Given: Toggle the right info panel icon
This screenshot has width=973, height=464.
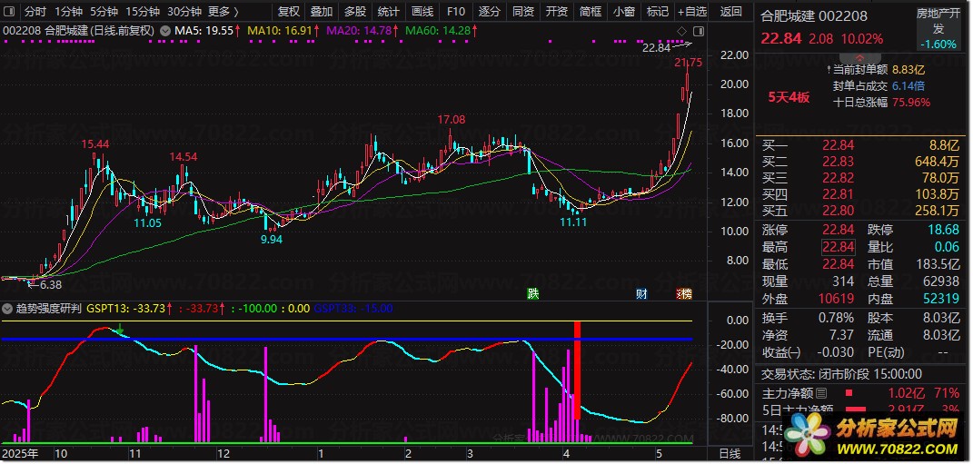Looking at the screenshot, I should click(699, 30).
